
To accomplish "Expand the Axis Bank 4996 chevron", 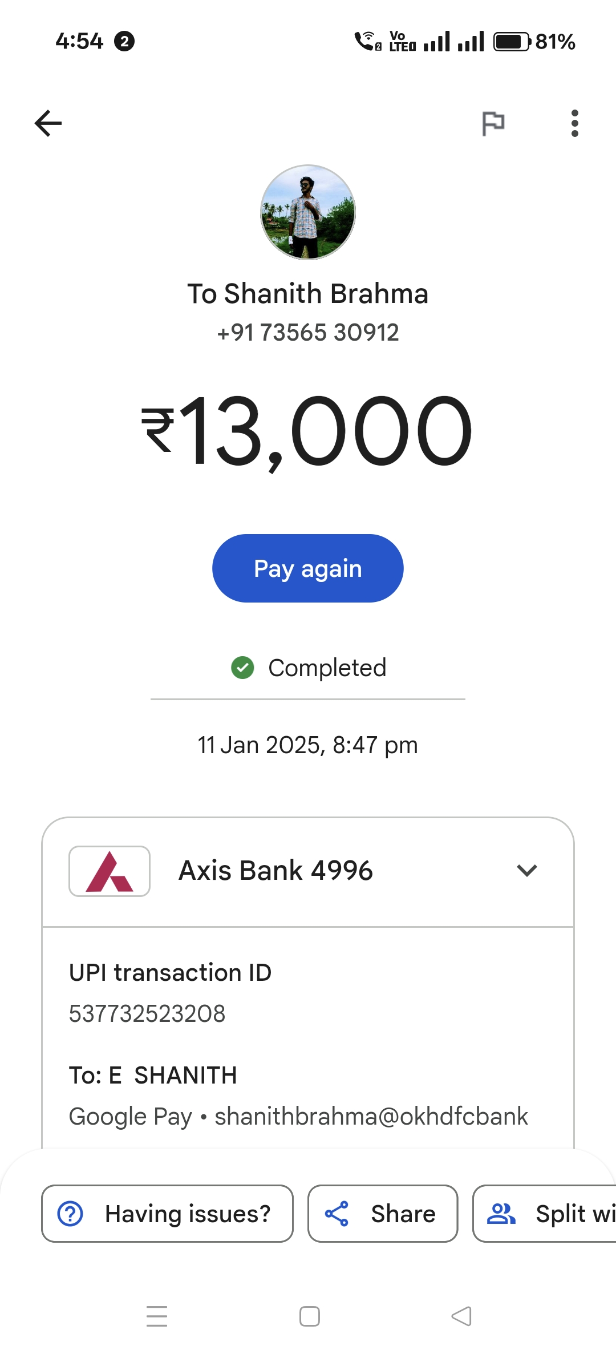I will [x=526, y=871].
